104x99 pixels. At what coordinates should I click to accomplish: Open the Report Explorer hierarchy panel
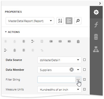(96, 49)
